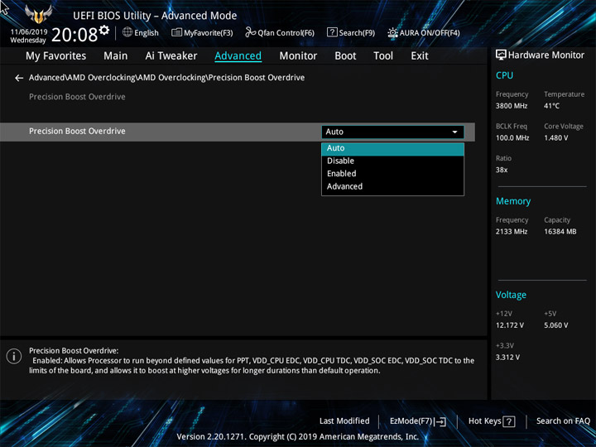This screenshot has width=596, height=447.
Task: Choose Auto in the dropdown list
Action: (392, 148)
